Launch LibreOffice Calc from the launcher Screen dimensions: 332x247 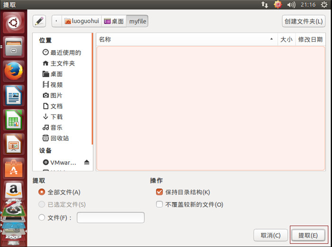tap(14, 120)
